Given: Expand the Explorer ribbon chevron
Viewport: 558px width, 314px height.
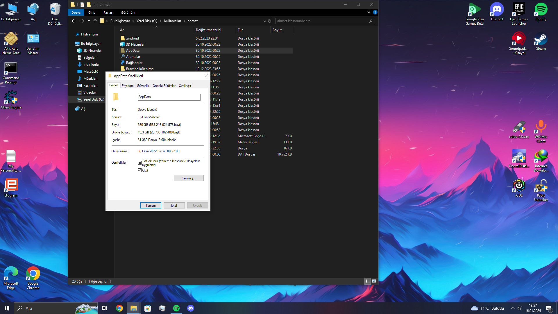Looking at the screenshot, I should point(369,12).
